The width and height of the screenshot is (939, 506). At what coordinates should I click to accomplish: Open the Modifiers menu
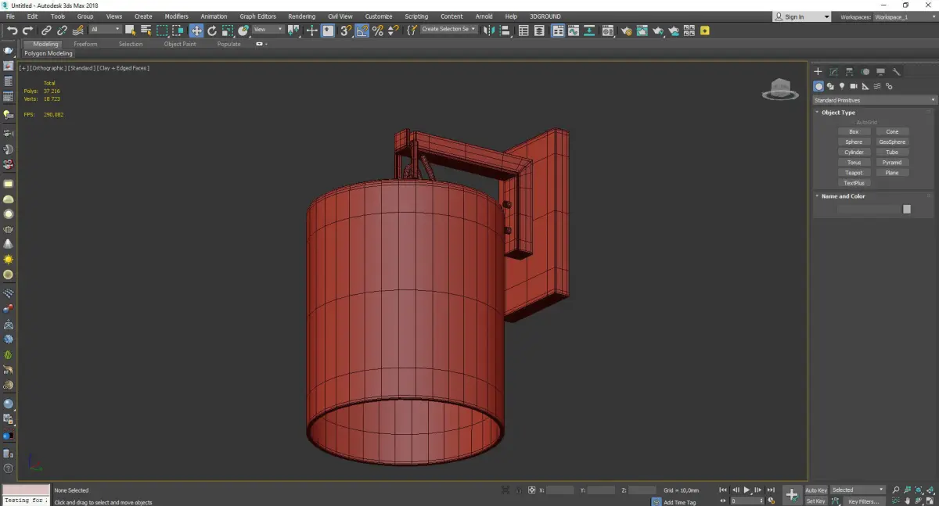(176, 16)
